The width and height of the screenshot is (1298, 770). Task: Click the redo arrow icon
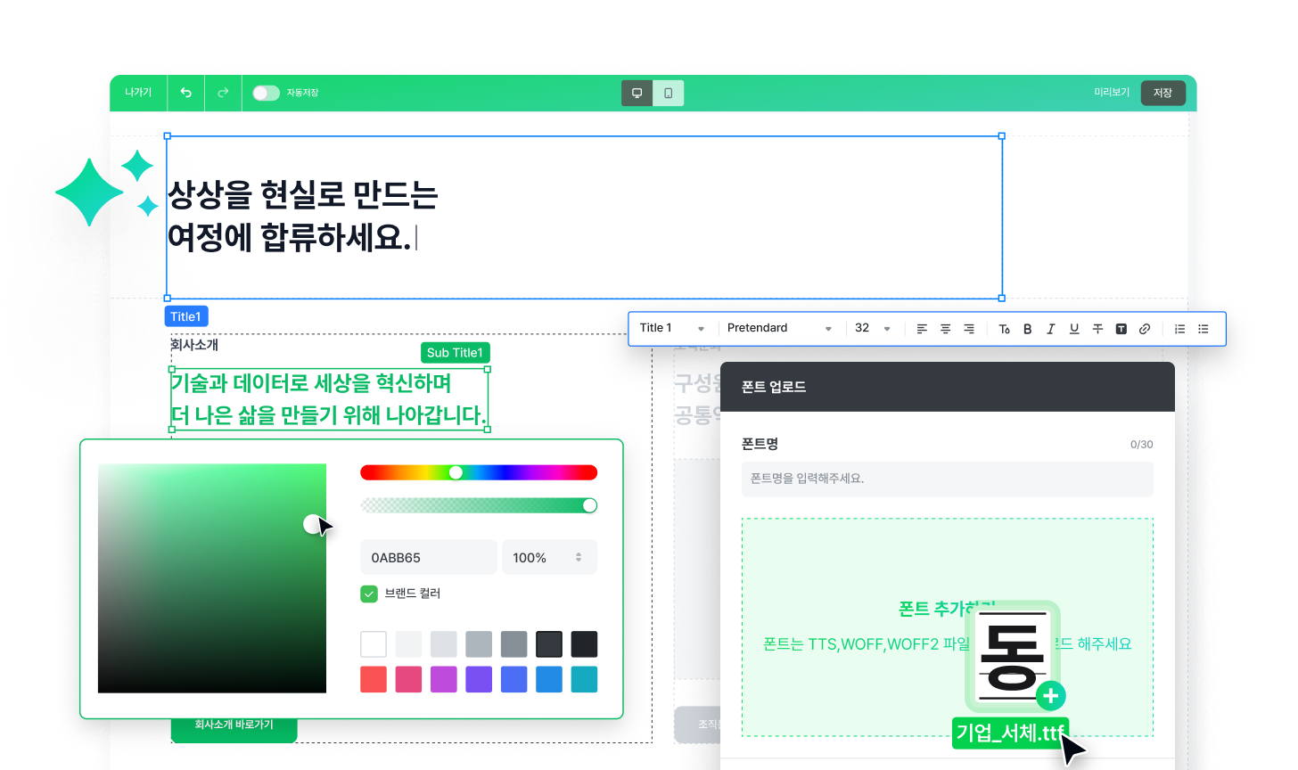click(x=223, y=93)
